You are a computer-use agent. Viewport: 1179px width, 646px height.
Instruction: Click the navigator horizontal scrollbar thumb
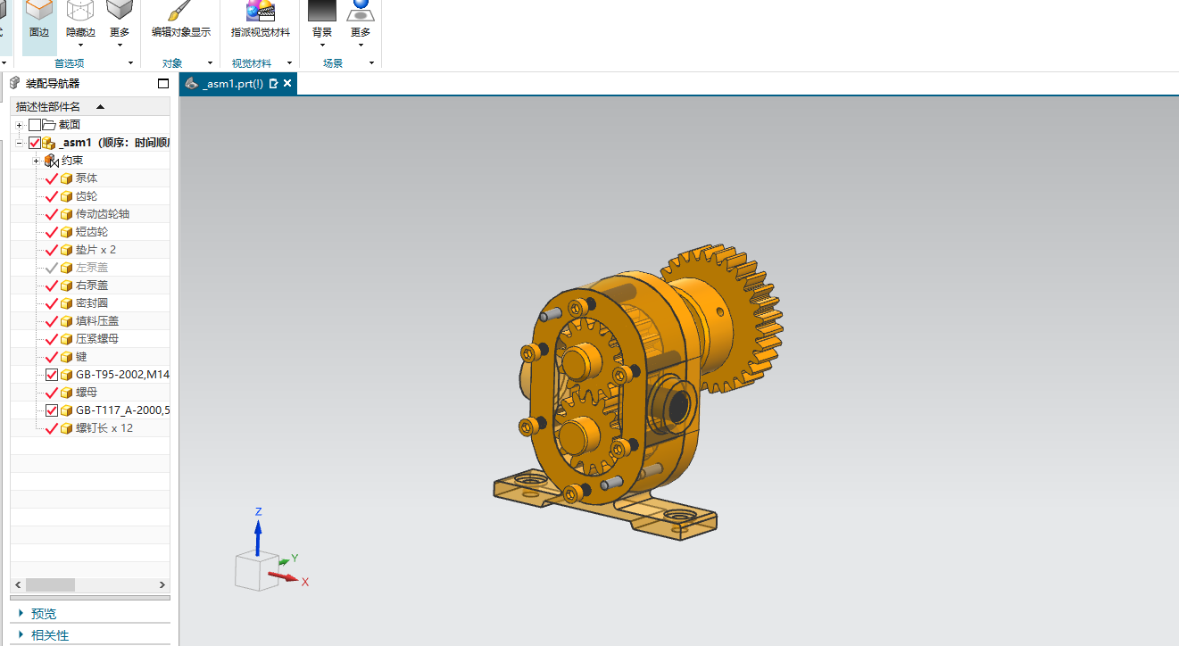point(50,584)
